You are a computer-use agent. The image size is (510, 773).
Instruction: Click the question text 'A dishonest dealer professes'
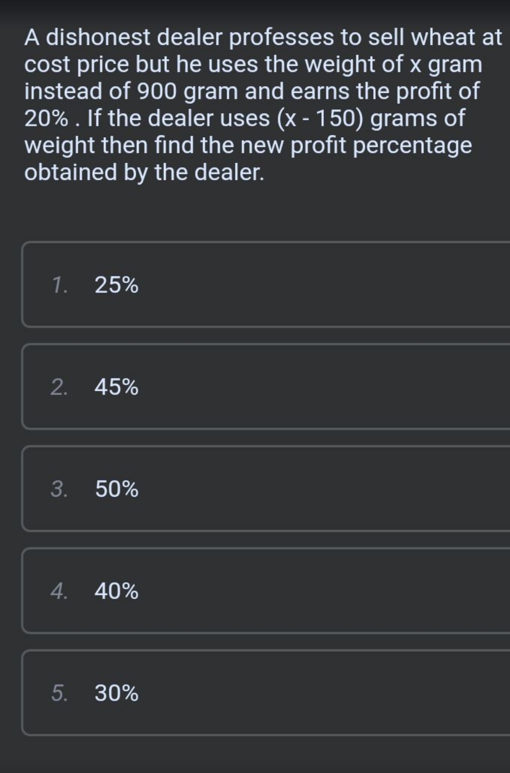179,38
